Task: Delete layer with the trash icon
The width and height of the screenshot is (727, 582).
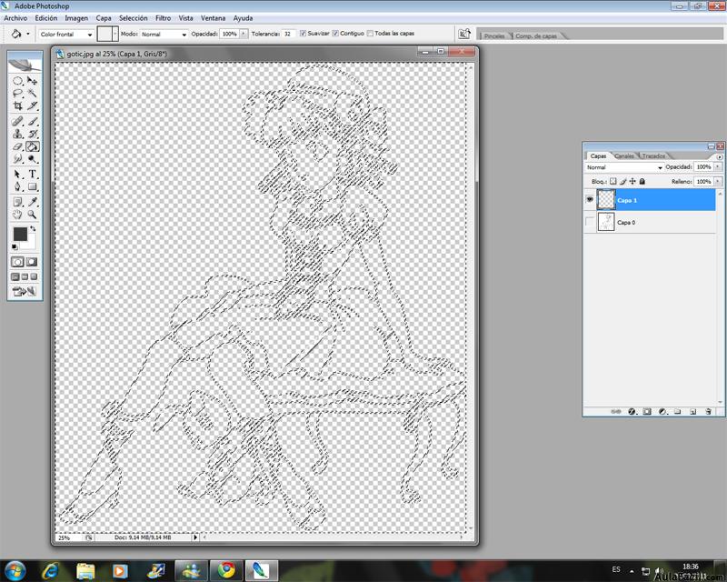Action: (x=708, y=411)
